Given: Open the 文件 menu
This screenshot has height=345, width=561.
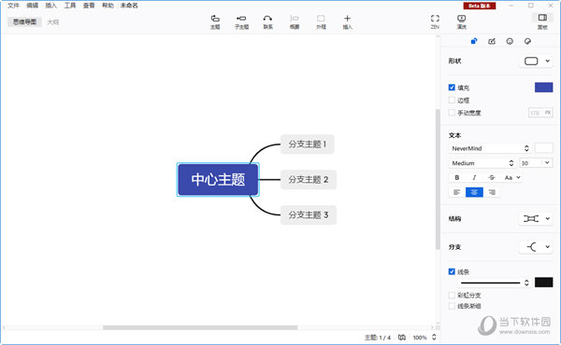Looking at the screenshot, I should pyautogui.click(x=13, y=6).
